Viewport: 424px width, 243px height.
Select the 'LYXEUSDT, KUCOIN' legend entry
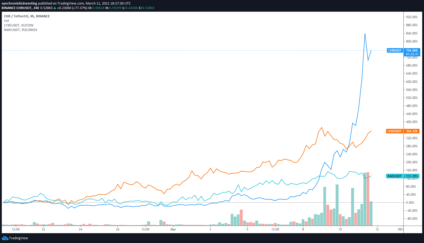click(19, 25)
